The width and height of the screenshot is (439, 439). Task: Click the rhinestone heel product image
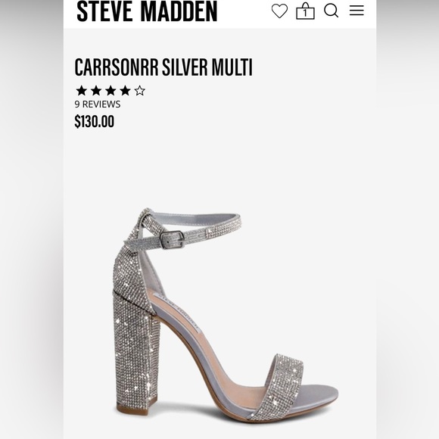coord(226,314)
